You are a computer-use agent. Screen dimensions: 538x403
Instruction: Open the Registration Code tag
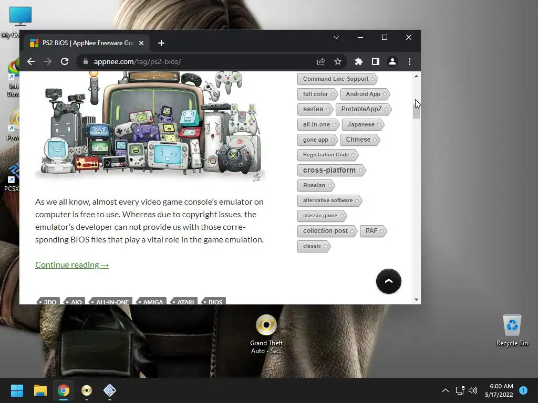(328, 155)
